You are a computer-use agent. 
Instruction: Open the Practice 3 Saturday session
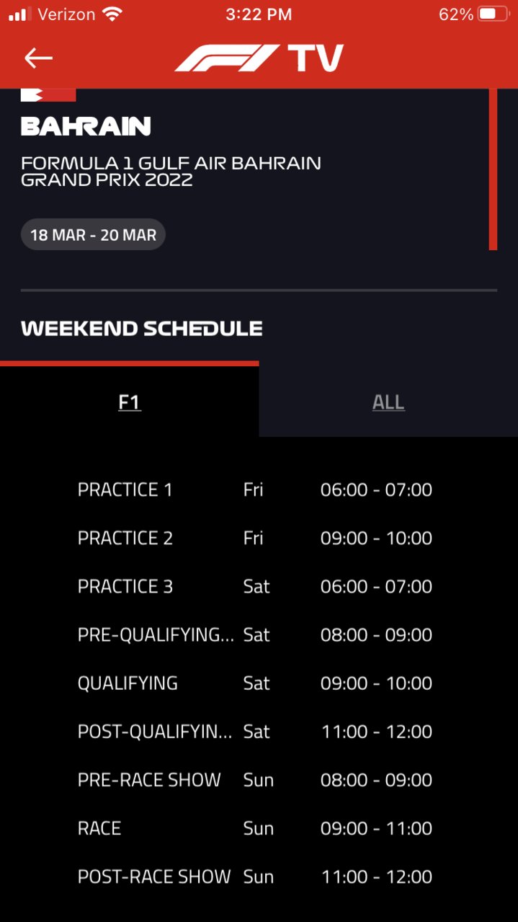(x=255, y=587)
